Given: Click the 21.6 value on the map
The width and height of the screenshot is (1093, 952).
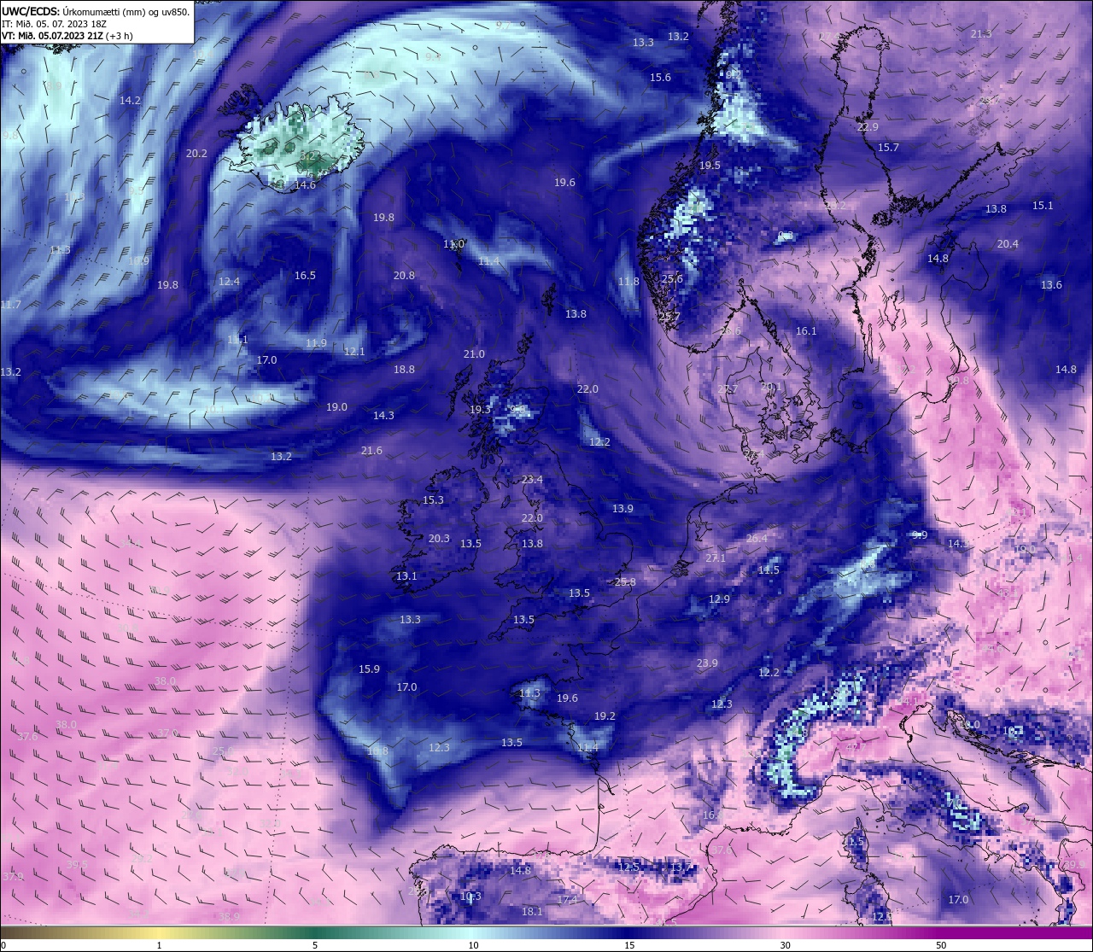Looking at the screenshot, I should point(371,451).
